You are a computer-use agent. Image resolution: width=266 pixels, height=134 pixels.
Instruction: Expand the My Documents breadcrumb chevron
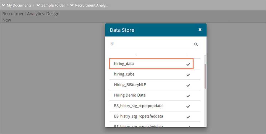(x=3, y=5)
